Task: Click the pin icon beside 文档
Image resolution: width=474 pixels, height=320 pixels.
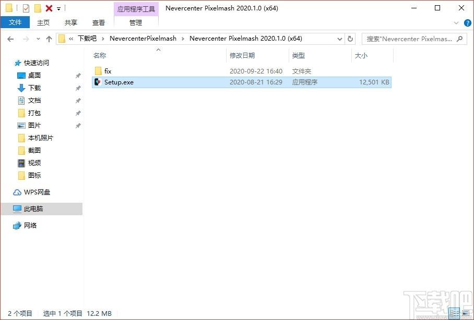Action: pyautogui.click(x=78, y=100)
